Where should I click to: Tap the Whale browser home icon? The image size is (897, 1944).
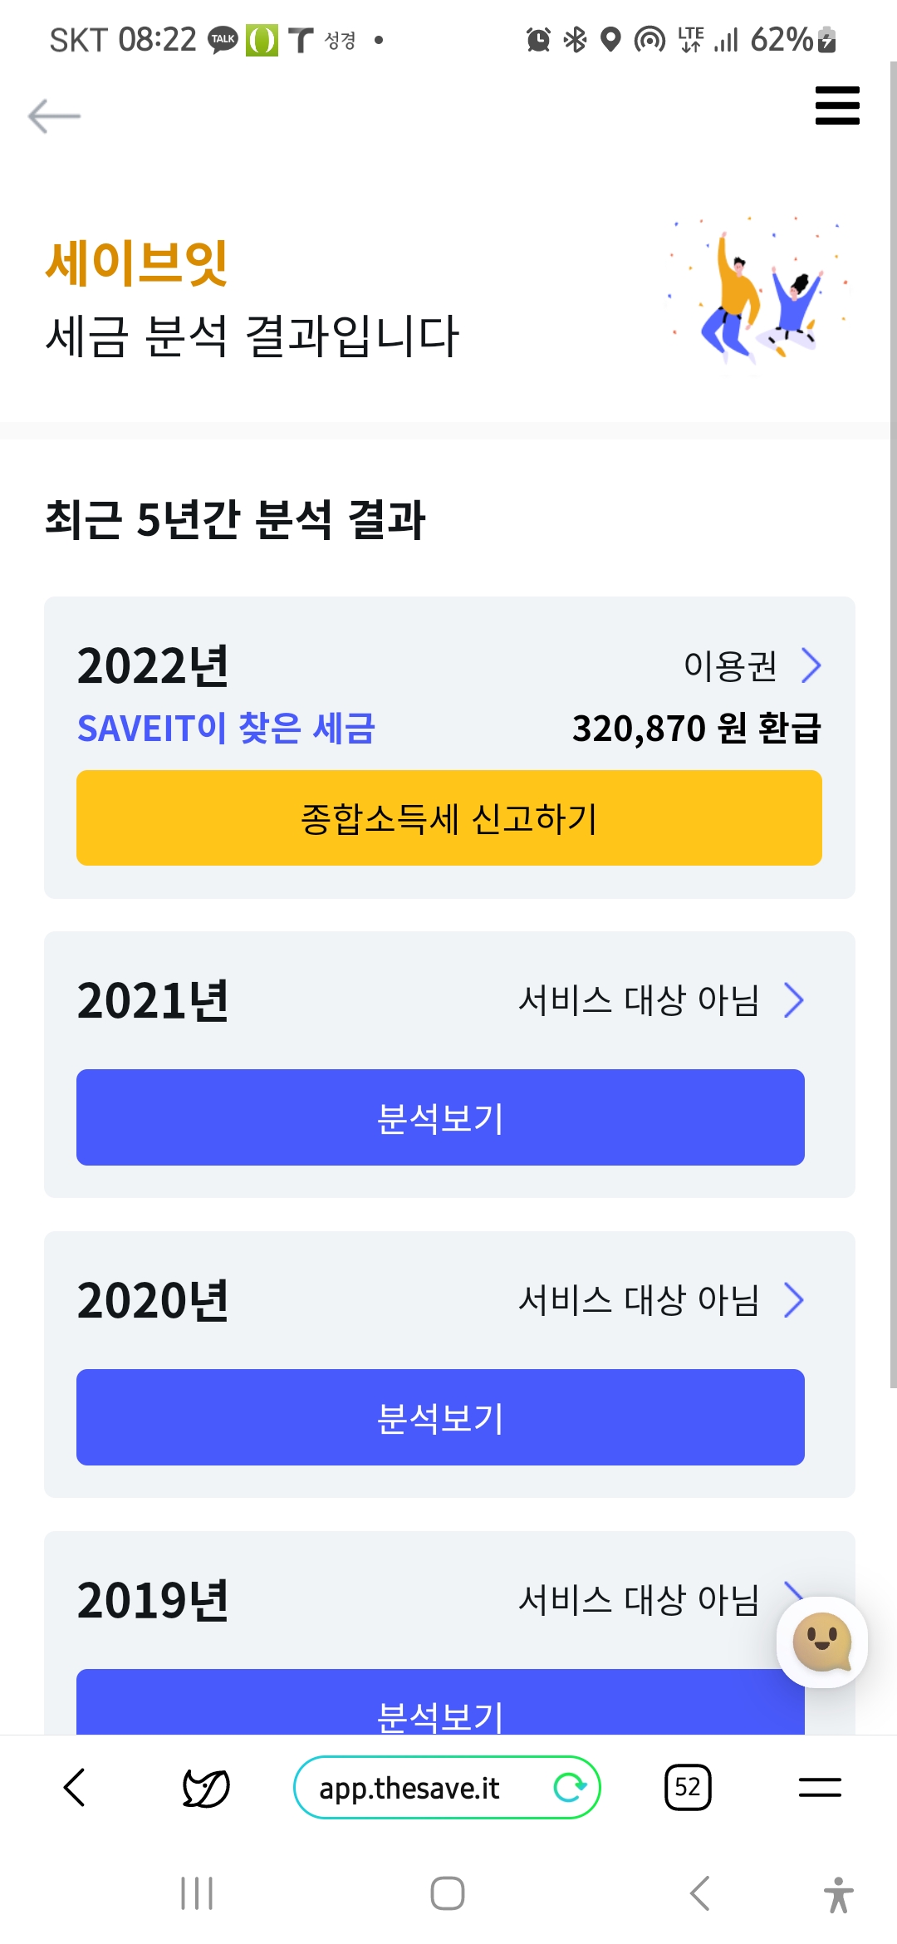[205, 1787]
